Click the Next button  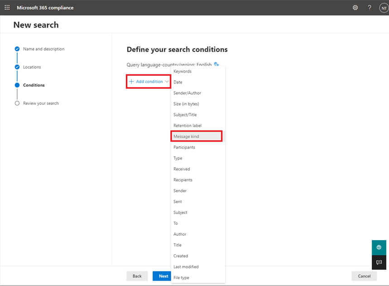coord(163,276)
